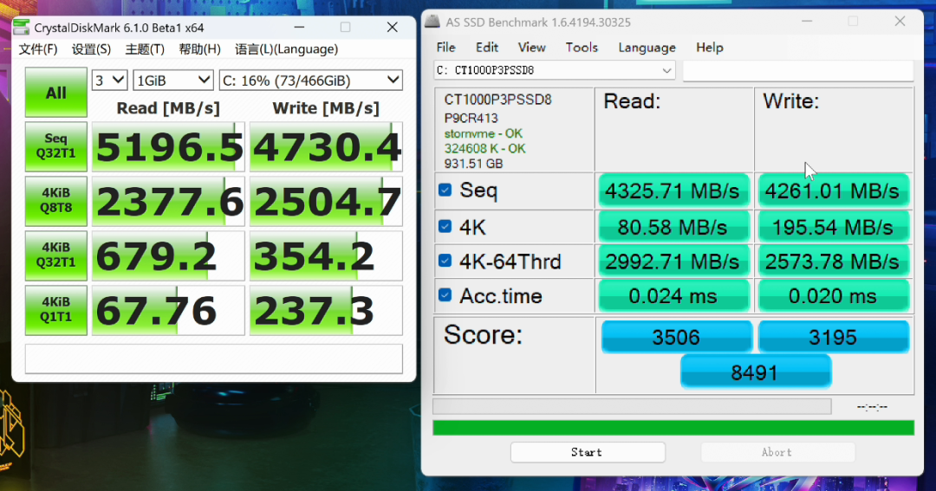936x491 pixels.
Task: Click the Seq write result 4730.4
Action: 326,146
